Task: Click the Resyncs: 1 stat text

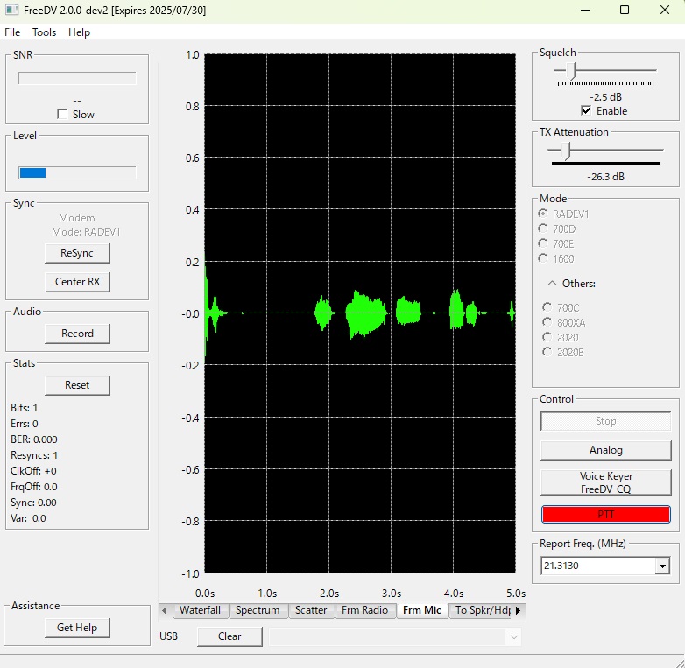Action: 34,455
